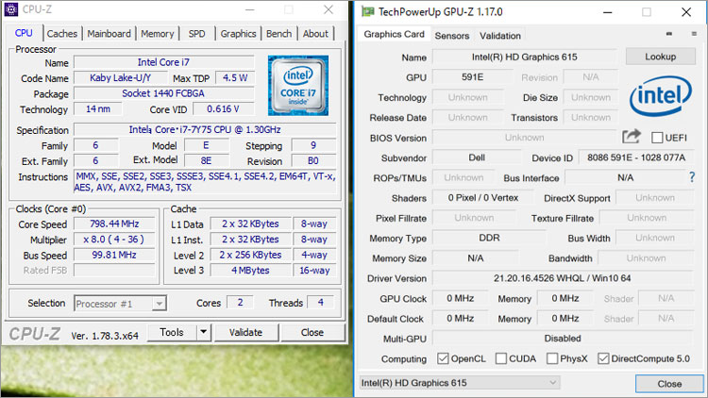Open the GPU-Z hamburger menu icon

click(694, 34)
